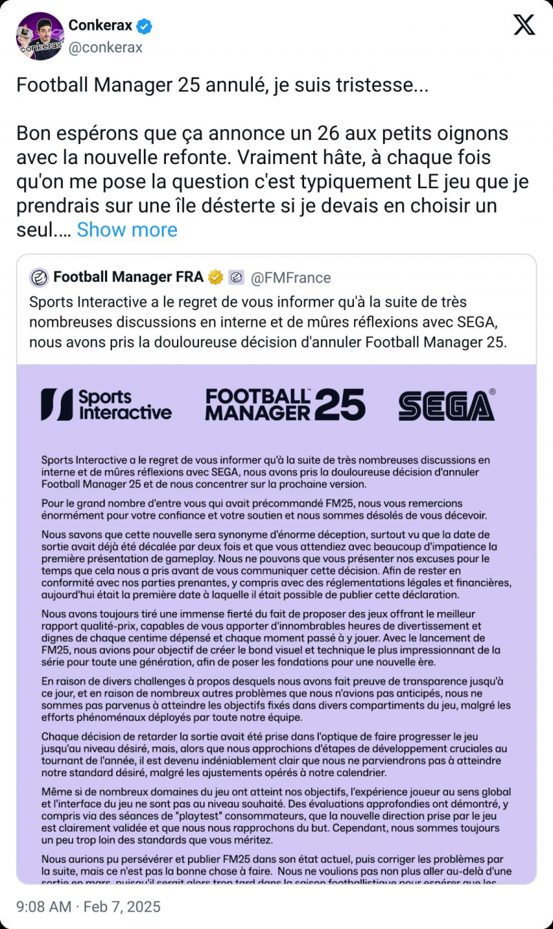The width and height of the screenshot is (553, 929).
Task: Click the Sports Interactive logo
Action: 106,405
